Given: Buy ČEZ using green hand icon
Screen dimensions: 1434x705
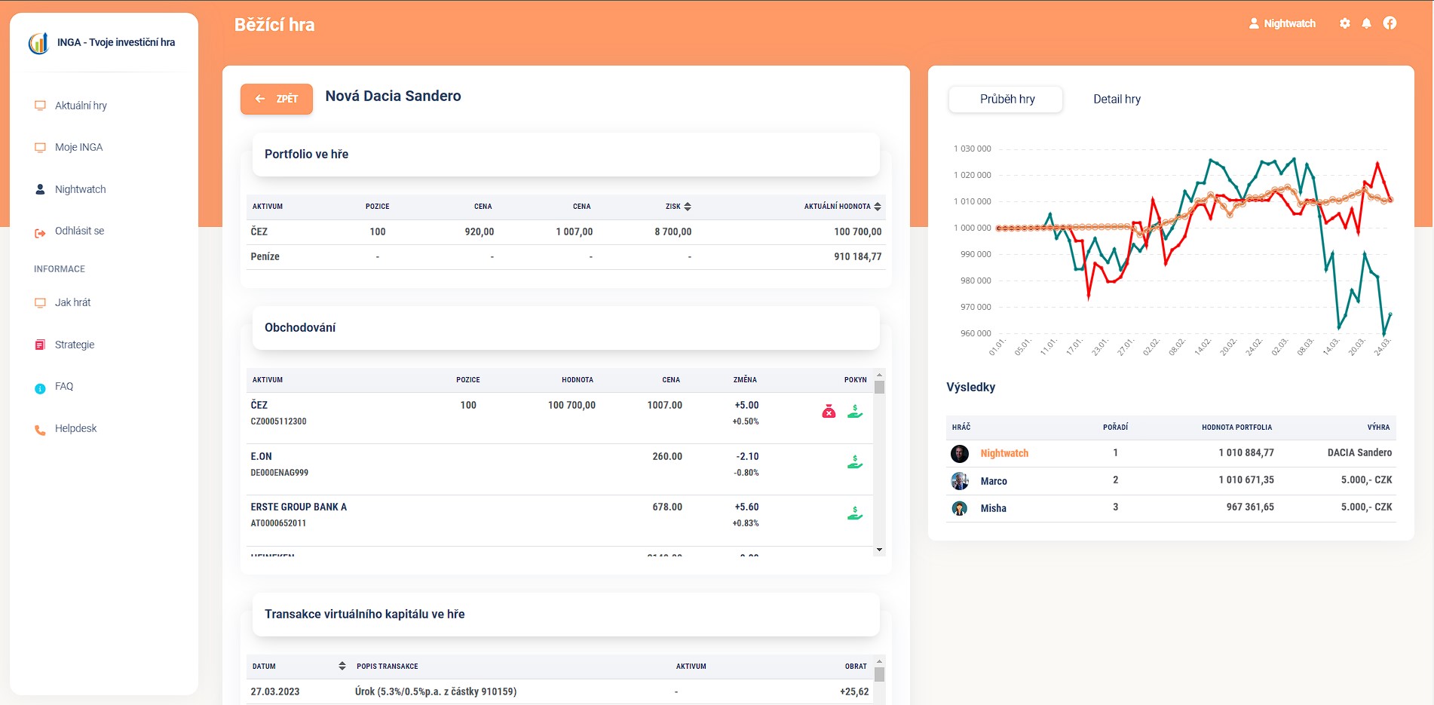Looking at the screenshot, I should [x=855, y=411].
